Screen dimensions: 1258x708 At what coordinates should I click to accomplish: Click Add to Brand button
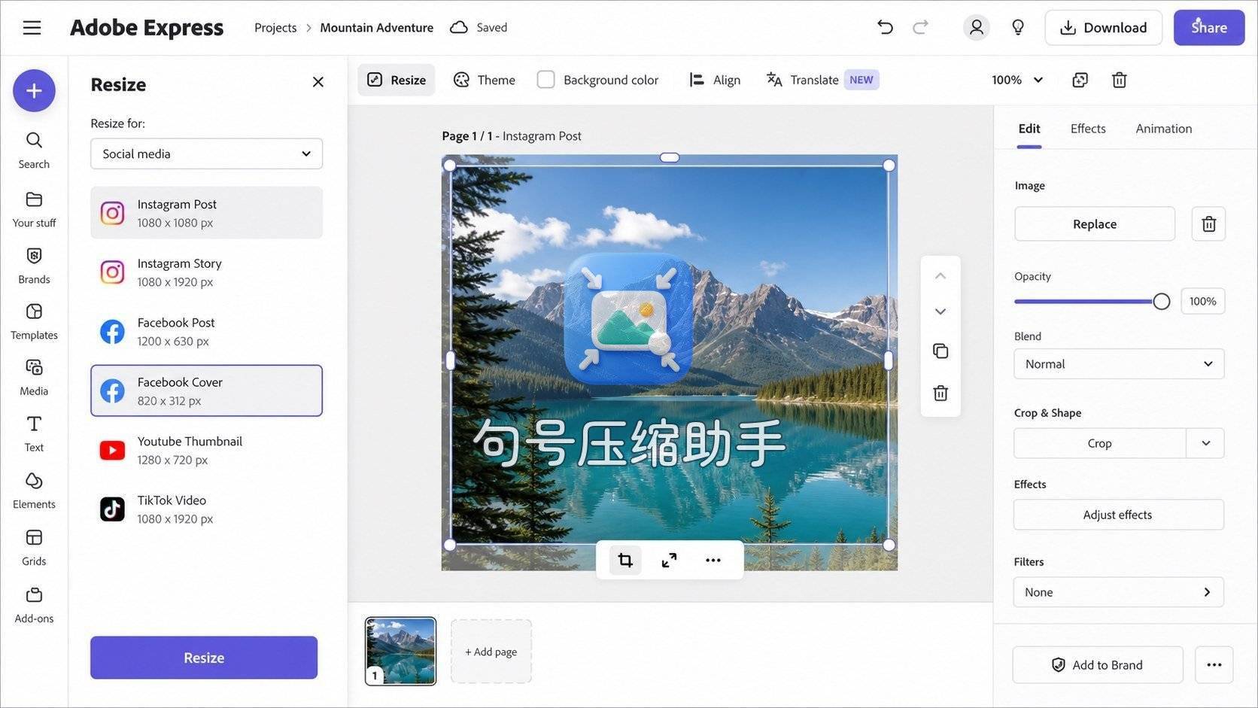1098,665
